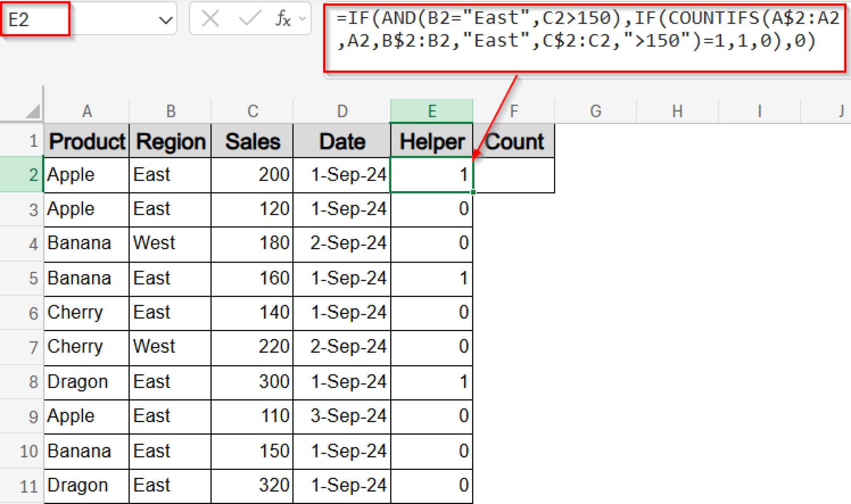The height and width of the screenshot is (504, 851).
Task: Click the Insert Function fx icon
Action: pyautogui.click(x=283, y=19)
